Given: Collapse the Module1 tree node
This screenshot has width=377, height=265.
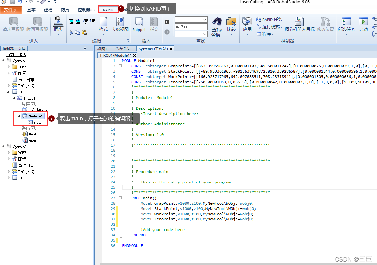Looking at the screenshot, I should pos(19,116).
